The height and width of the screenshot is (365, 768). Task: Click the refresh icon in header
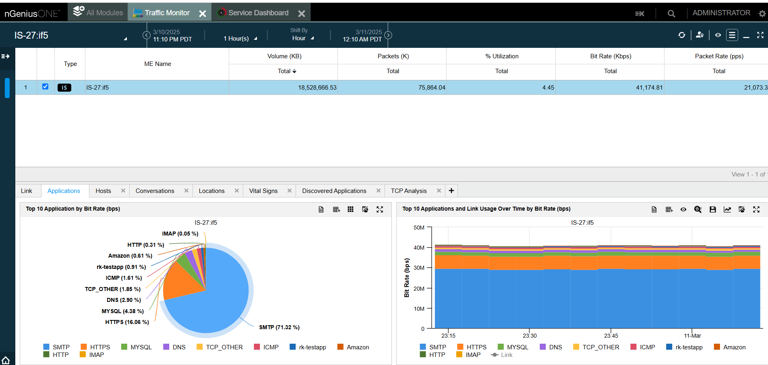point(681,35)
